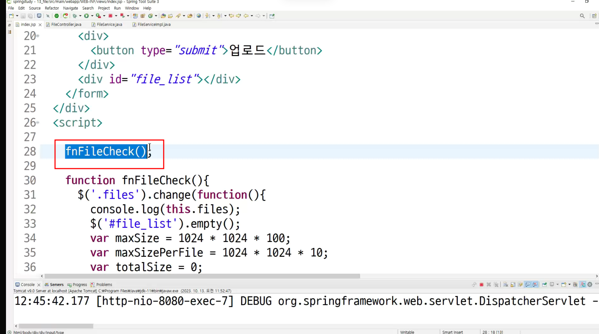Click the green Run play icon
This screenshot has height=334, width=599.
(x=86, y=16)
